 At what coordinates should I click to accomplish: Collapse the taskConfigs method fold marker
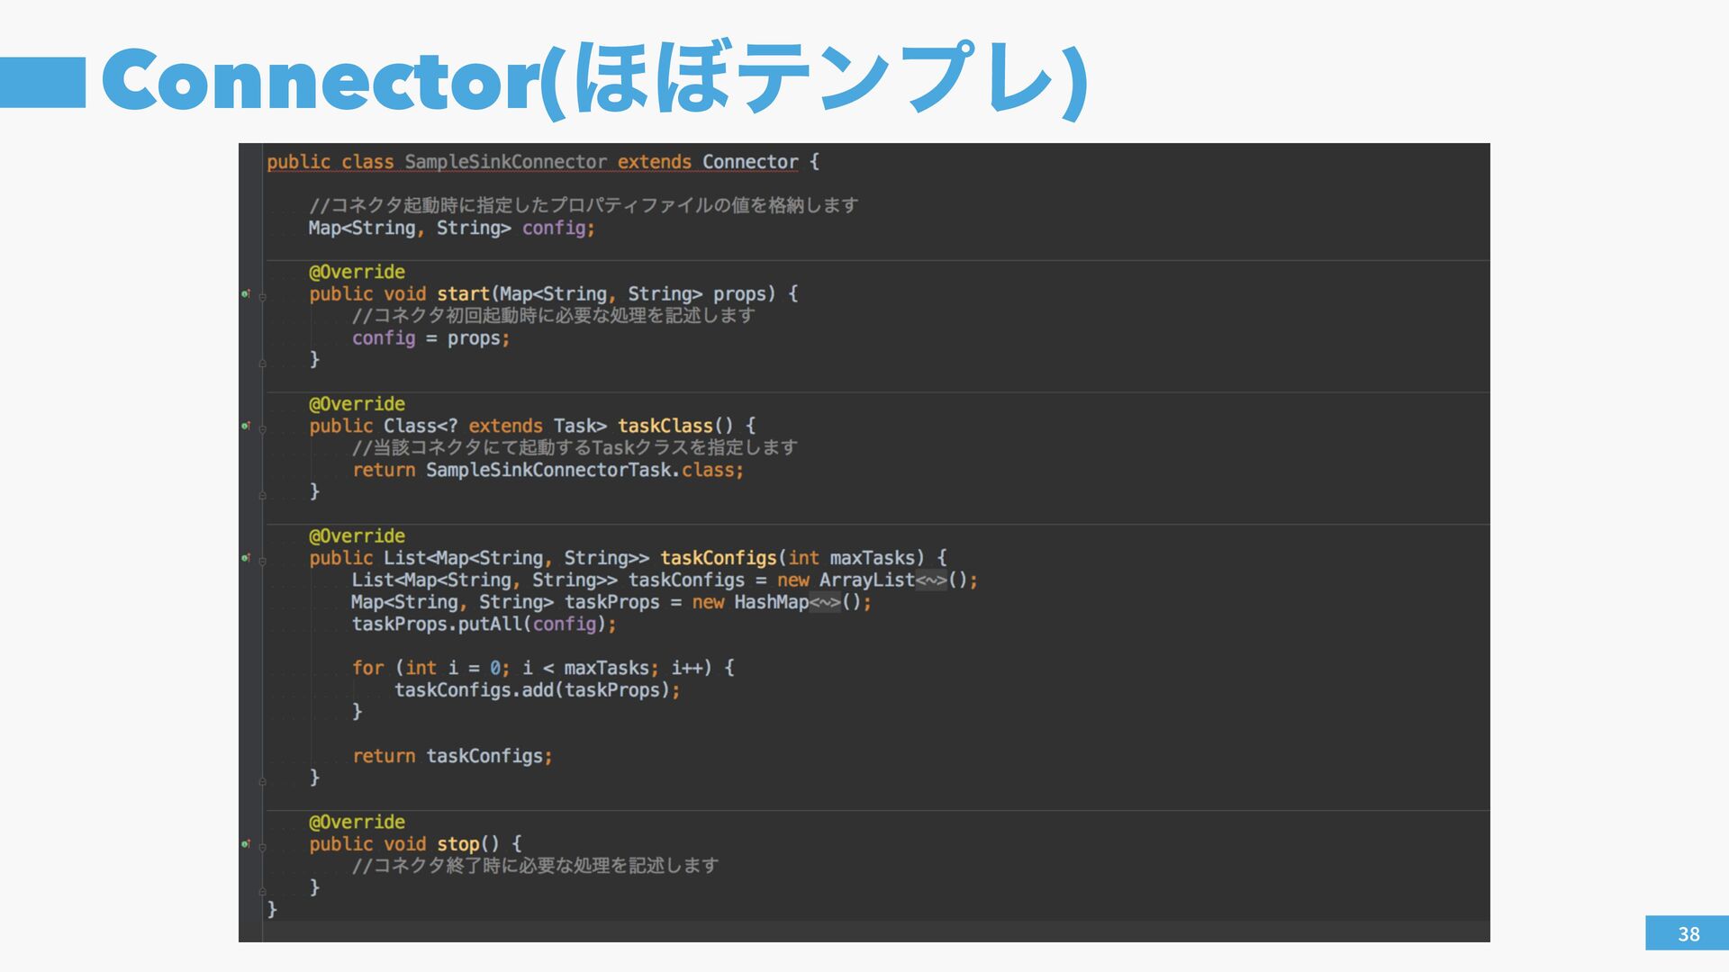coord(262,561)
